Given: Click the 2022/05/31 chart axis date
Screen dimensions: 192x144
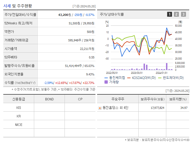Looking at the screenshot, I should pyautogui.click(x=112, y=73).
